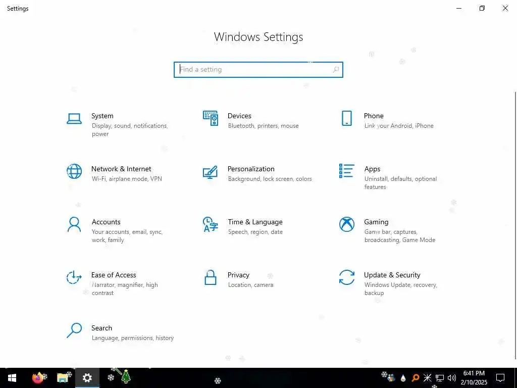Viewport: 517px width, 388px height.
Task: Open the Update & Security arrows icon
Action: (346, 277)
